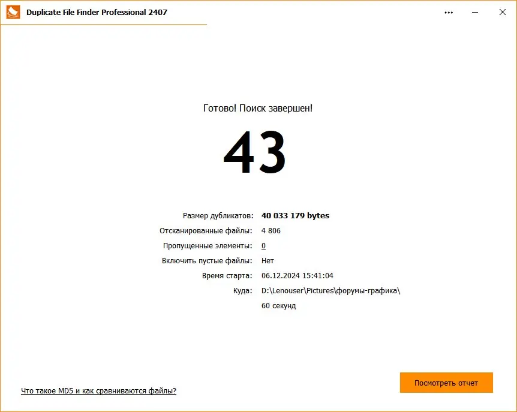
Task: Click the skipped elements count '0' link
Action: tap(263, 246)
